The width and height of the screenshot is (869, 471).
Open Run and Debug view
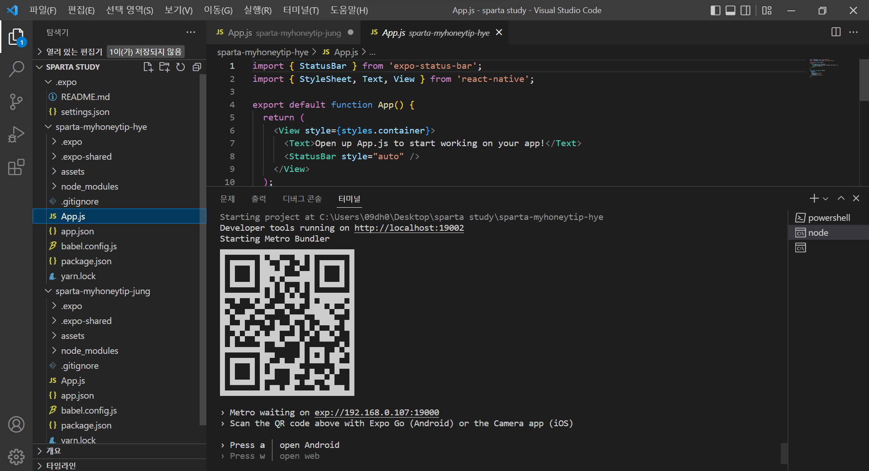(16, 134)
